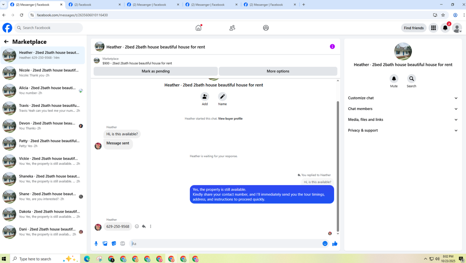Open View buyer profile link
The height and width of the screenshot is (263, 466).
(x=230, y=119)
